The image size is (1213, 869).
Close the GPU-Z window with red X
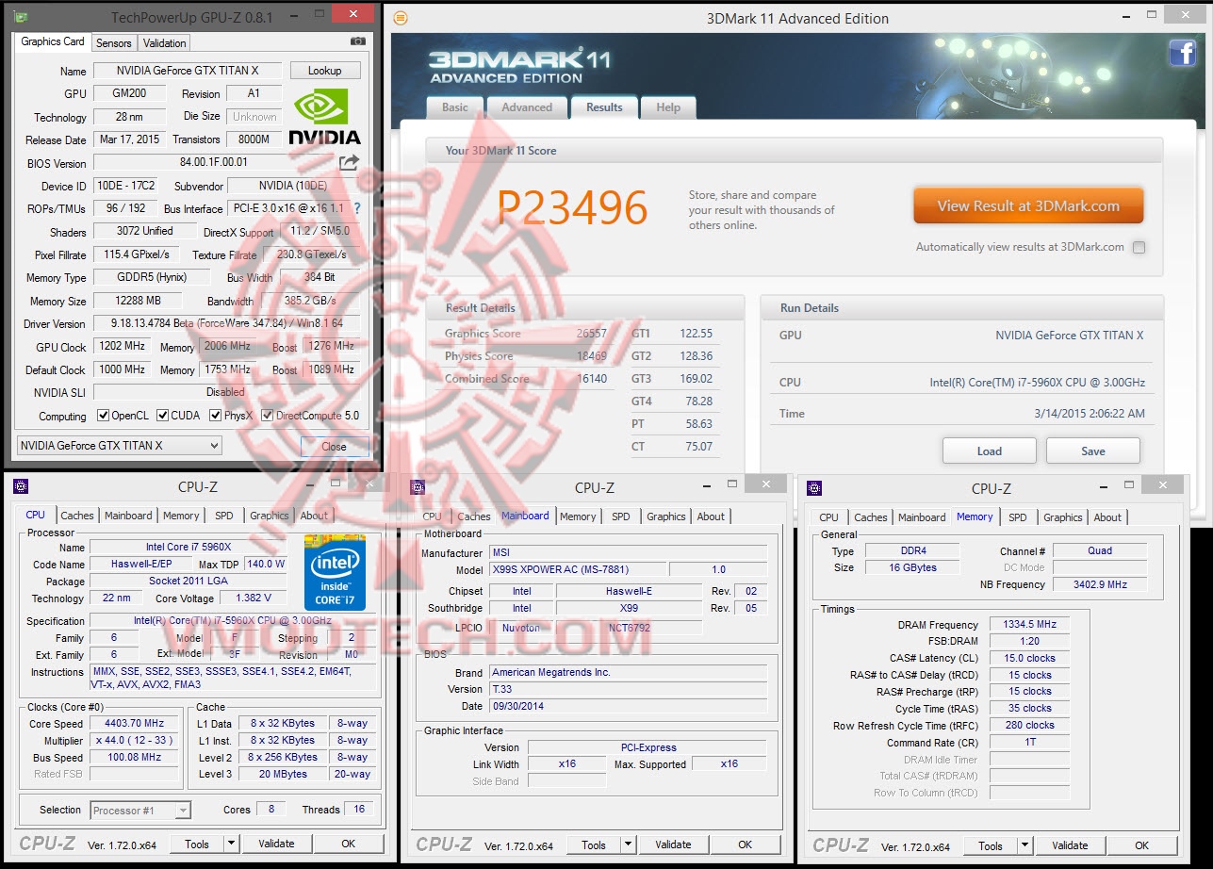point(353,14)
